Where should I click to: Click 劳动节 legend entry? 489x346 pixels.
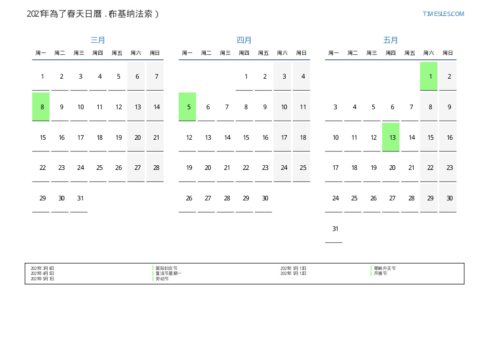162,279
